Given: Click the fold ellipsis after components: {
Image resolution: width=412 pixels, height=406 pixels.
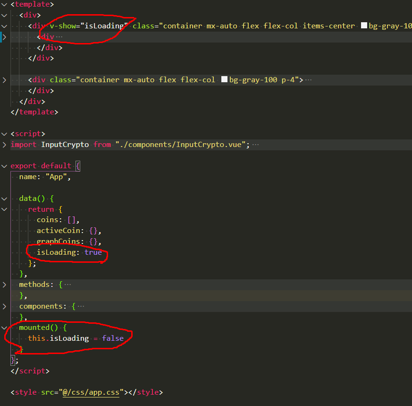Looking at the screenshot, I should point(81,306).
